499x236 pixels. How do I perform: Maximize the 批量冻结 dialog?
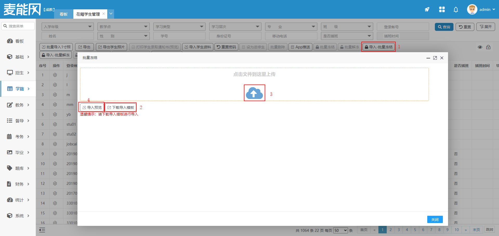click(x=435, y=58)
